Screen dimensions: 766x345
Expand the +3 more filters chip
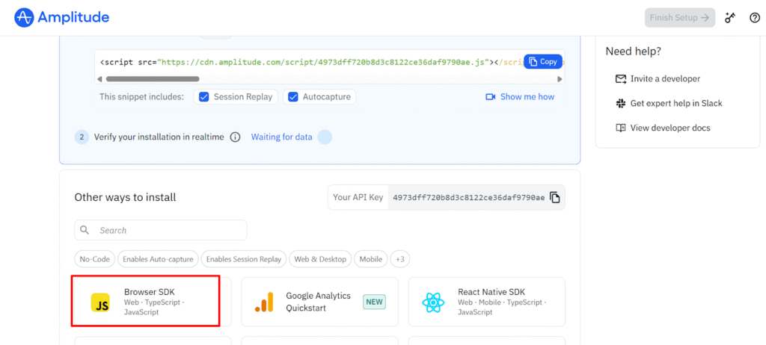click(x=400, y=259)
